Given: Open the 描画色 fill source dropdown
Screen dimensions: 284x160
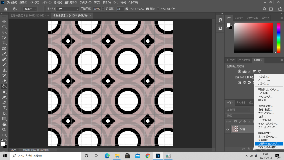Looking at the screenshot, I should pyautogui.click(x=30, y=9).
